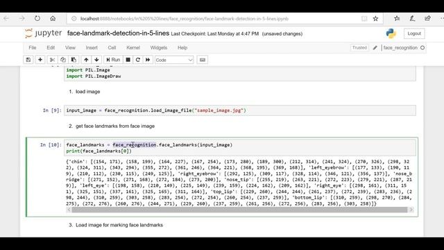Copy selected cells icon

[x=63, y=60]
